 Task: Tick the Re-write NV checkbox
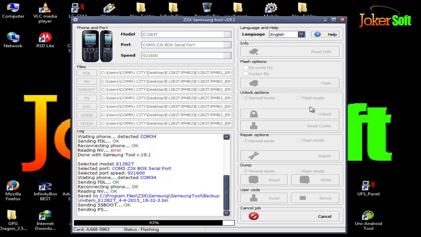click(x=245, y=67)
